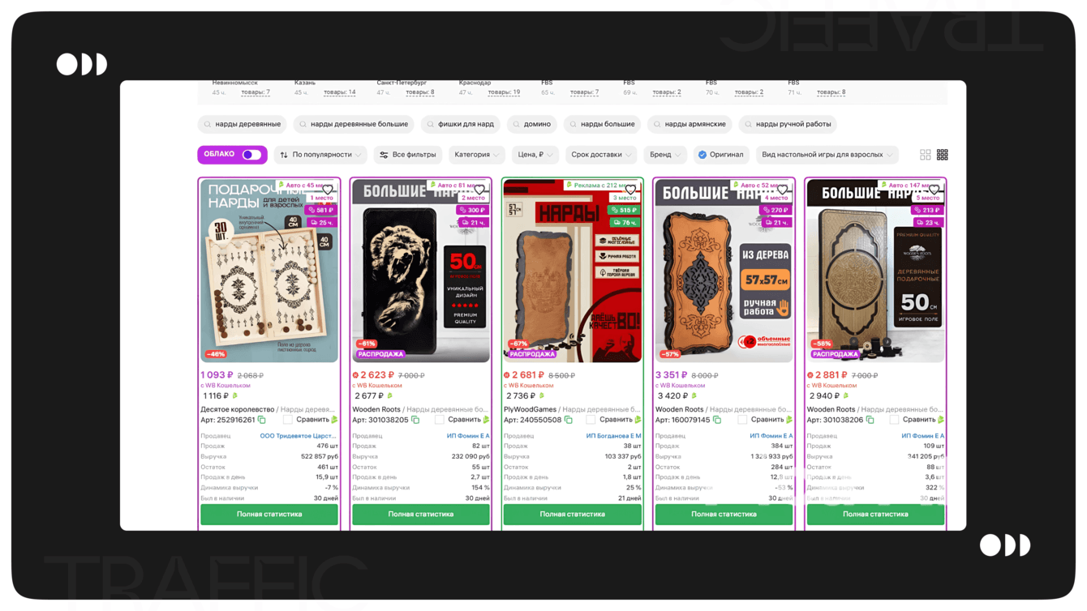1087x611 pixels.
Task: Click the 581 ₽ ad cost badge
Action: pos(320,210)
